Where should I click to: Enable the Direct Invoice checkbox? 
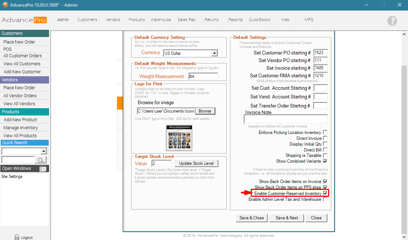(325, 138)
